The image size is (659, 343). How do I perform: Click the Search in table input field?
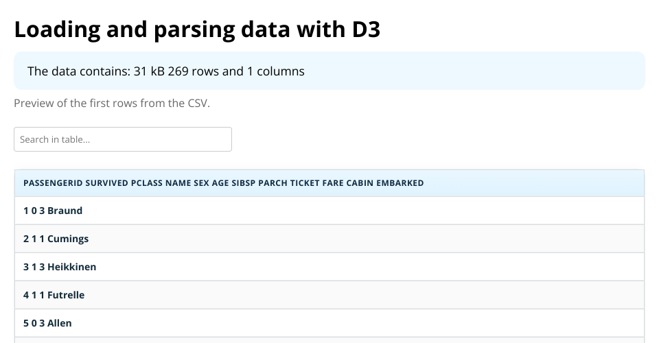coord(123,139)
